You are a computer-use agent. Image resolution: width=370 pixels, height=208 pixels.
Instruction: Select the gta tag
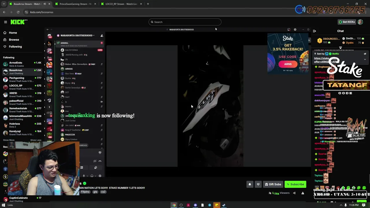coord(95,192)
